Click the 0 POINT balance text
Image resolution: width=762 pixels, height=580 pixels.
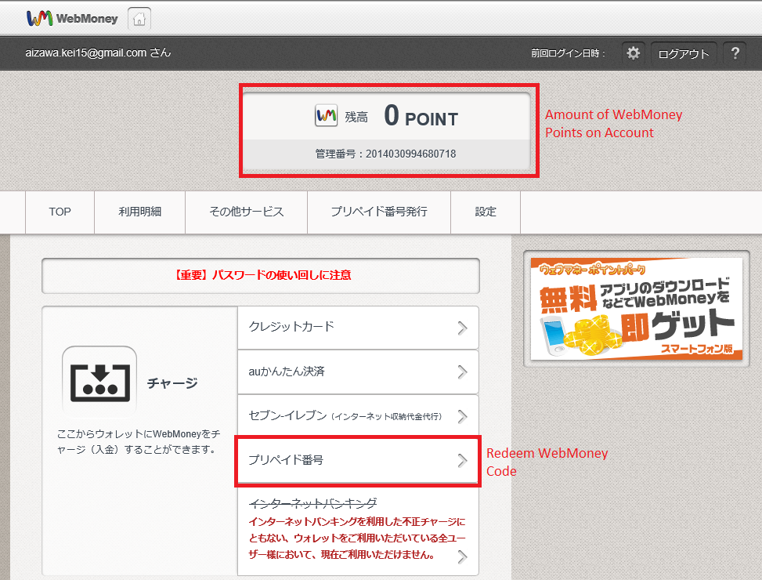[421, 116]
